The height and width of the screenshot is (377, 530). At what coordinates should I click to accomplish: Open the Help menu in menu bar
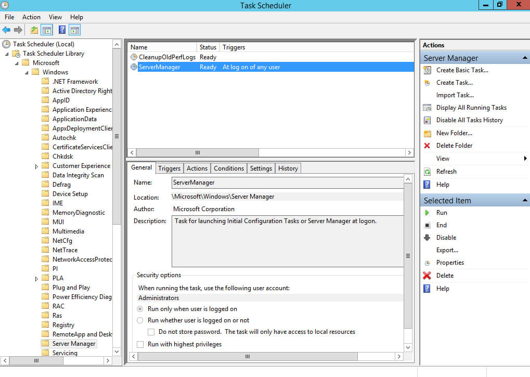[x=77, y=17]
